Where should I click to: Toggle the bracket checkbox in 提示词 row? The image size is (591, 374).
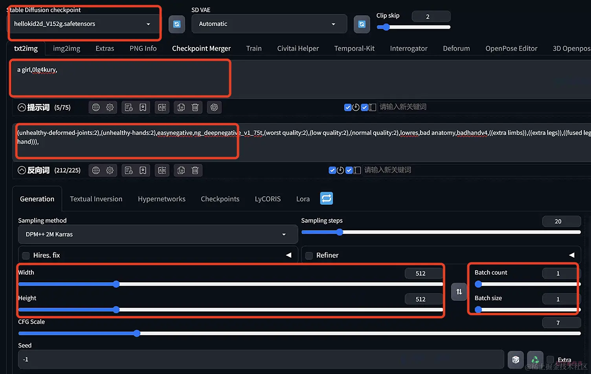point(365,107)
